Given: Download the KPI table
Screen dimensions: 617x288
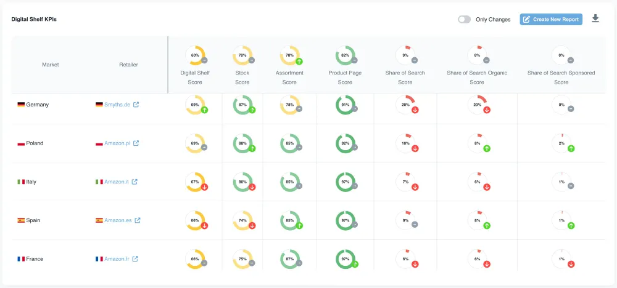Looking at the screenshot, I should click(x=595, y=18).
